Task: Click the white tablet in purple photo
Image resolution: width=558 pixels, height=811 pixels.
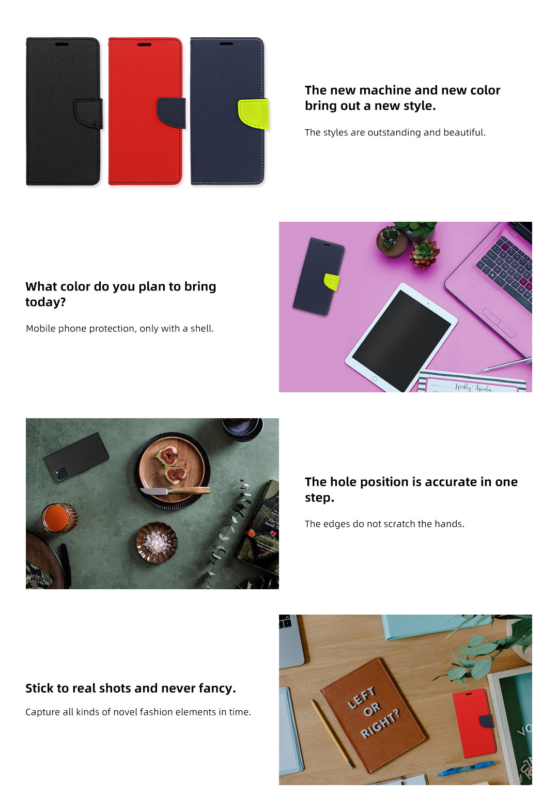Action: [401, 339]
